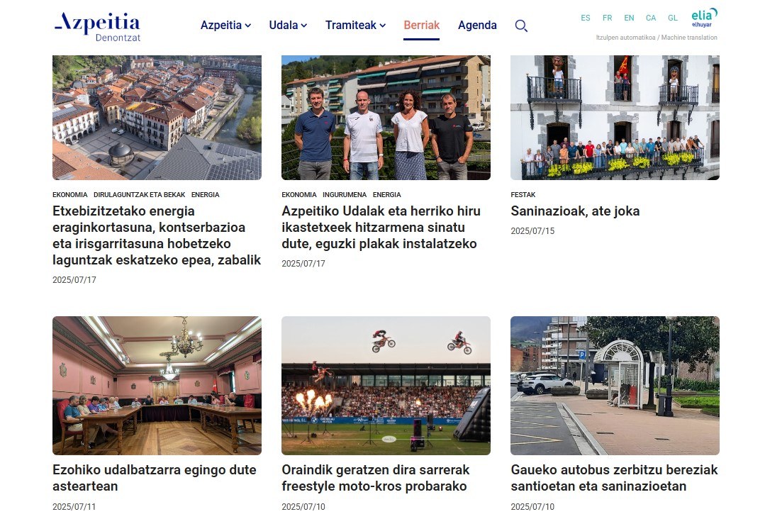This screenshot has height=519, width=765.
Task: Expand the Azpeitia navigation dropdown
Action: point(225,25)
